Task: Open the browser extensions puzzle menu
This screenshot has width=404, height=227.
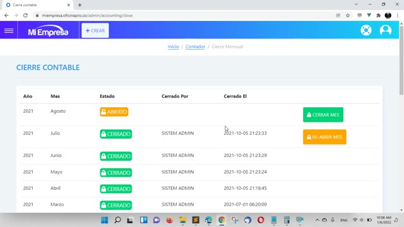Action: coord(378,15)
